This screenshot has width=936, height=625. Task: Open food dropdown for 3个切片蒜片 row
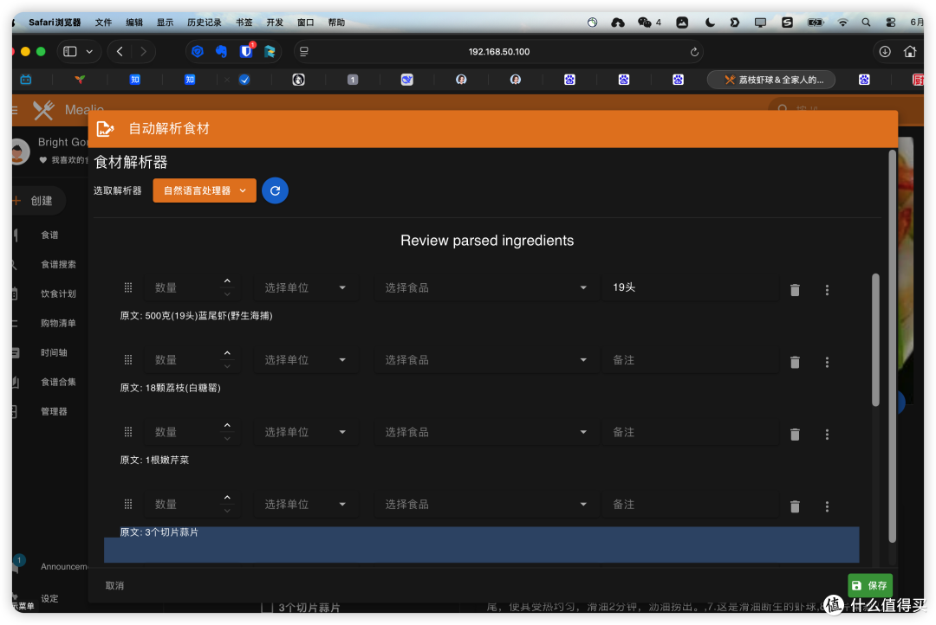pyautogui.click(x=486, y=504)
